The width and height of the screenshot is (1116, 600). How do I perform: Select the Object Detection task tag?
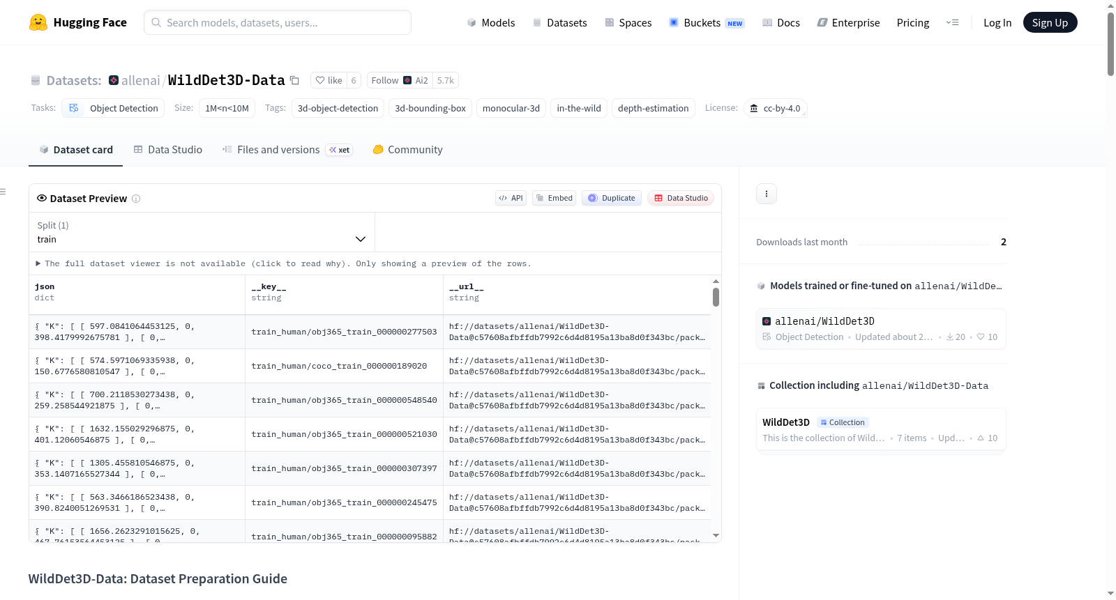pos(113,108)
